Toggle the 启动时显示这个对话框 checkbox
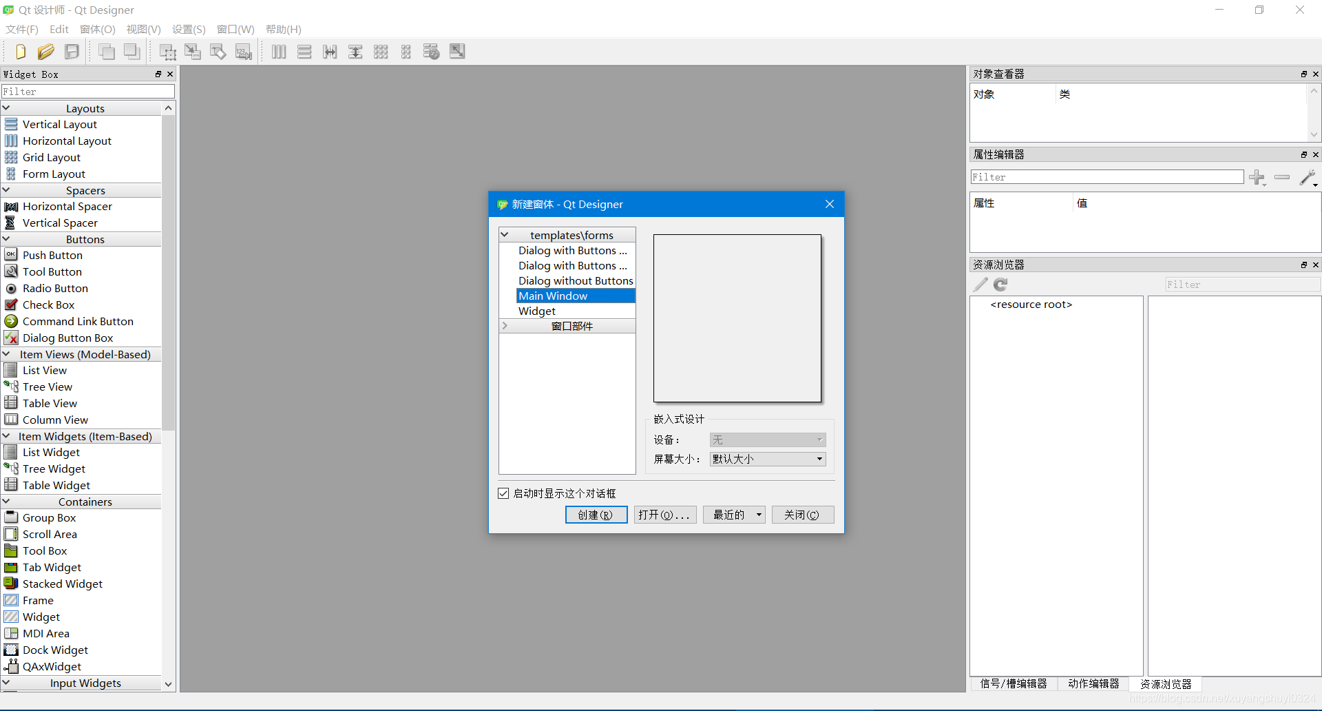 coord(503,493)
